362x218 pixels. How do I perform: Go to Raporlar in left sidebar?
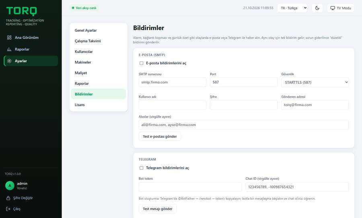(x=31, y=49)
